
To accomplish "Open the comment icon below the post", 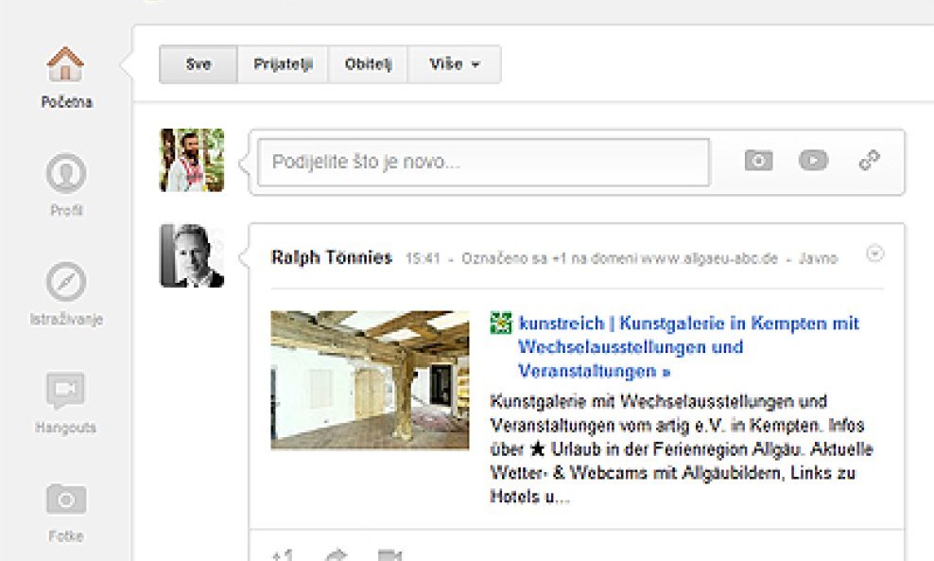I will coord(391,553).
